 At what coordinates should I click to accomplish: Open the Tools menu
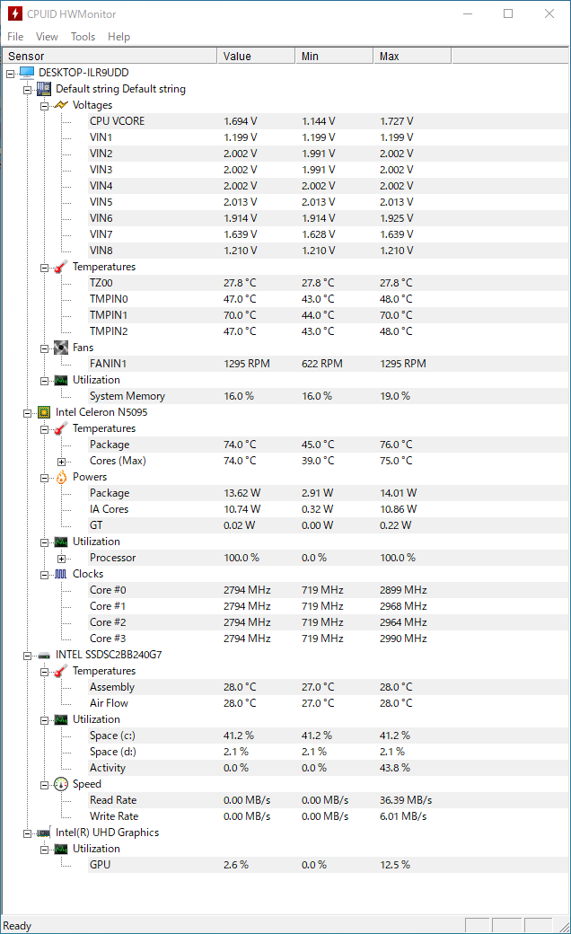pos(83,37)
